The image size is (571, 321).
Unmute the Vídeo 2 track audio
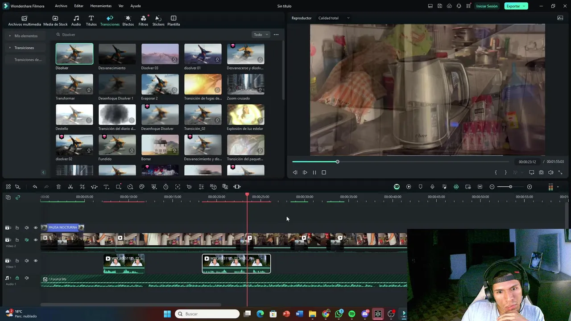(26, 240)
